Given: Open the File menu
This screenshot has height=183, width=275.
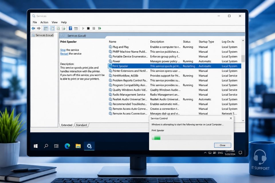Looking at the screenshot, I should (x=35, y=22).
